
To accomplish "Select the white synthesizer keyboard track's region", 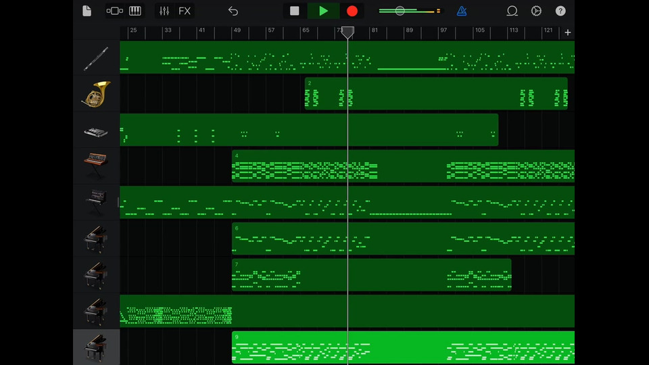I will coord(309,130).
